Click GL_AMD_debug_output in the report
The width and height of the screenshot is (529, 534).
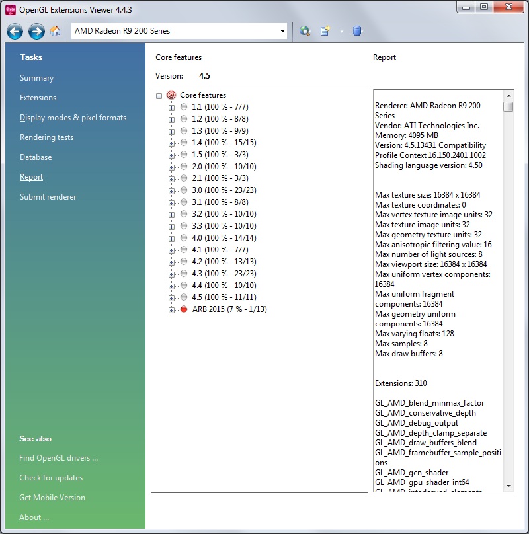pyautogui.click(x=417, y=423)
